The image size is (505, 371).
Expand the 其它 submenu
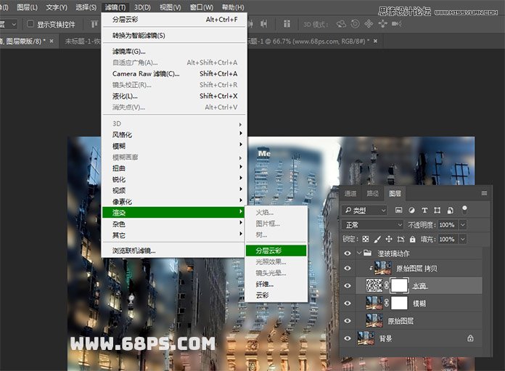point(174,235)
